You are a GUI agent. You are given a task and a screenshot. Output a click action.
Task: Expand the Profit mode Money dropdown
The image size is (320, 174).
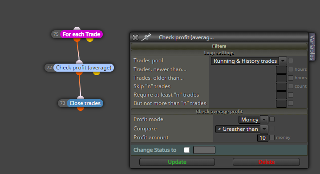(x=253, y=120)
